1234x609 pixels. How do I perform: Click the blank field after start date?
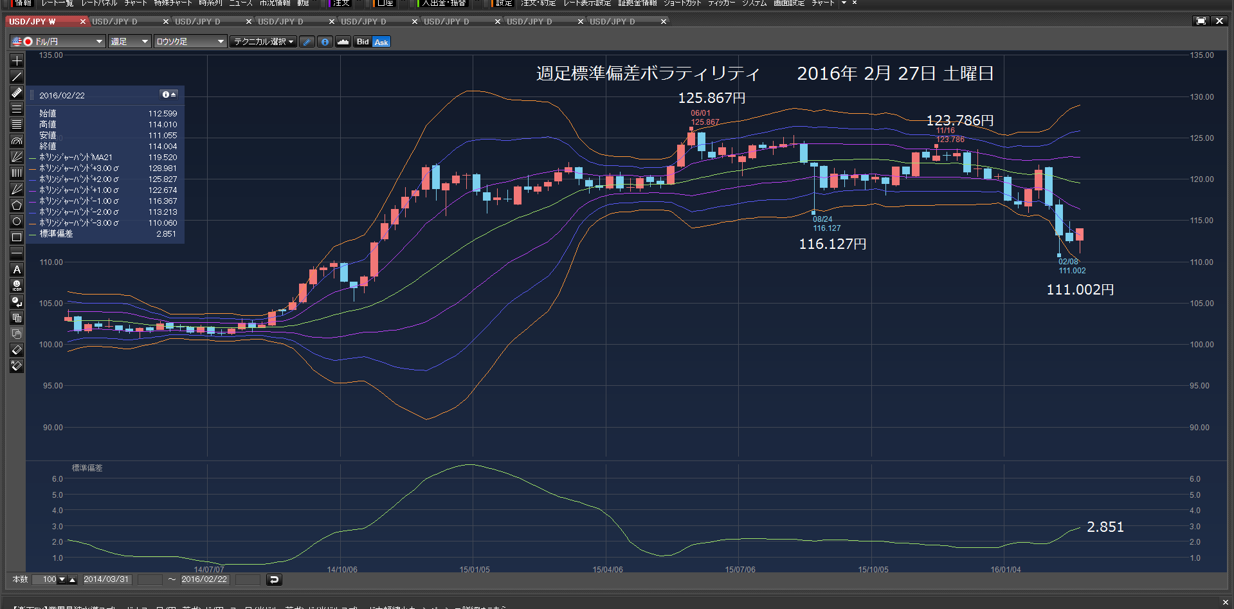click(150, 580)
